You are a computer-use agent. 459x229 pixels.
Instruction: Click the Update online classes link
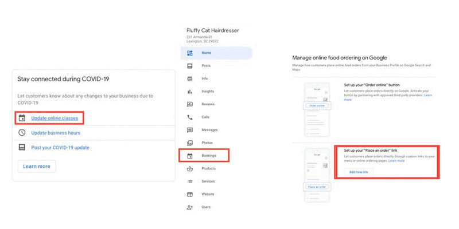55,119
